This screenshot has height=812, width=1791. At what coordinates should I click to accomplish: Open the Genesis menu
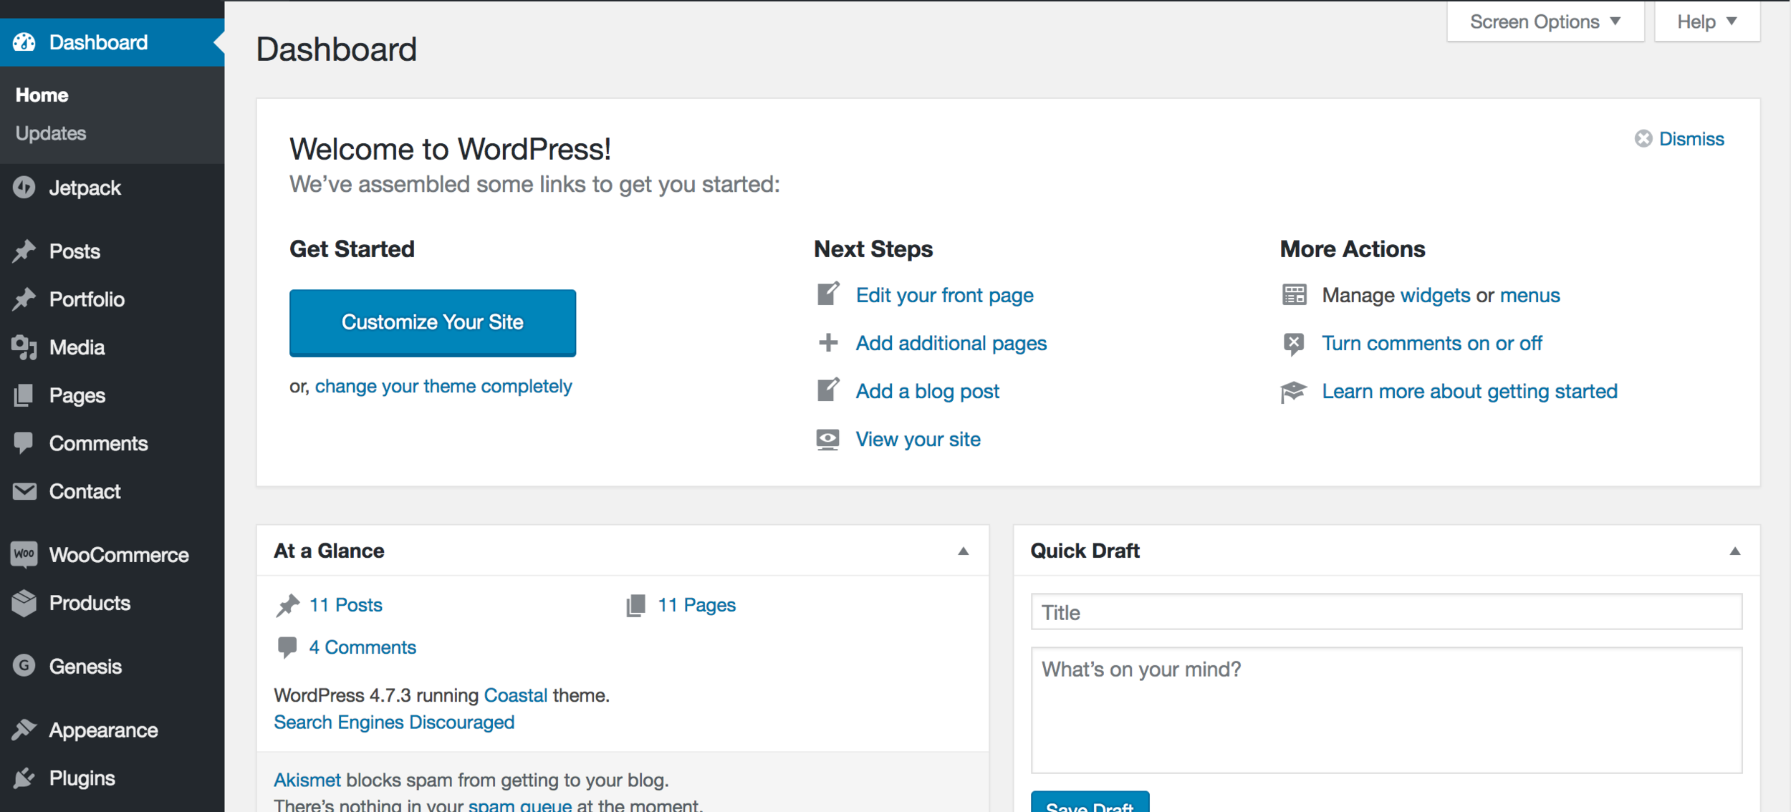(x=112, y=666)
